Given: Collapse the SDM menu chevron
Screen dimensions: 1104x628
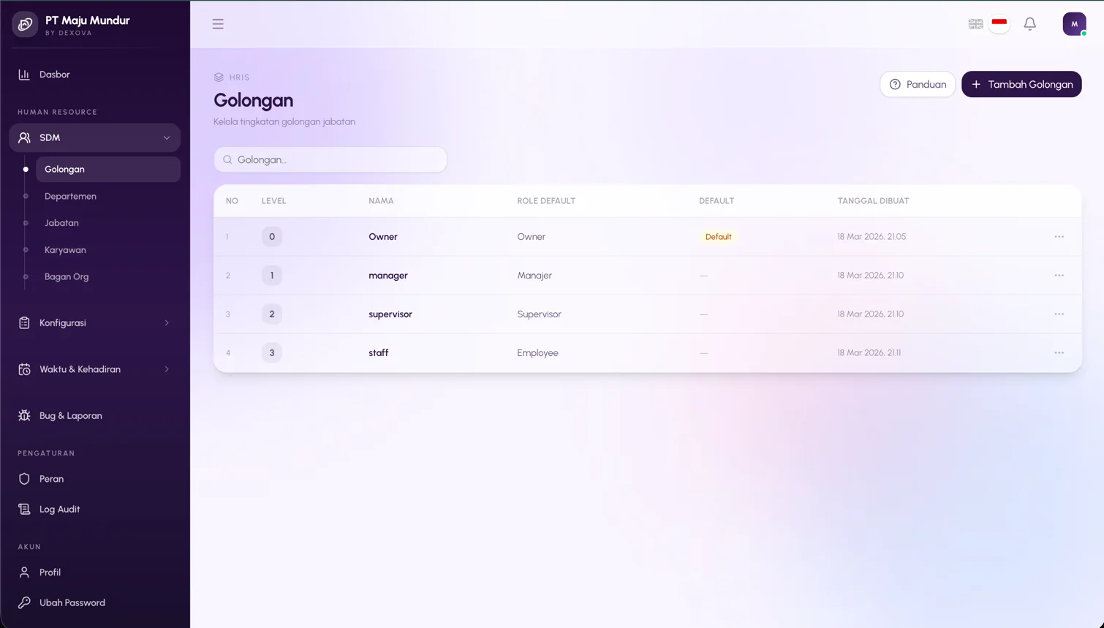Looking at the screenshot, I should [167, 137].
